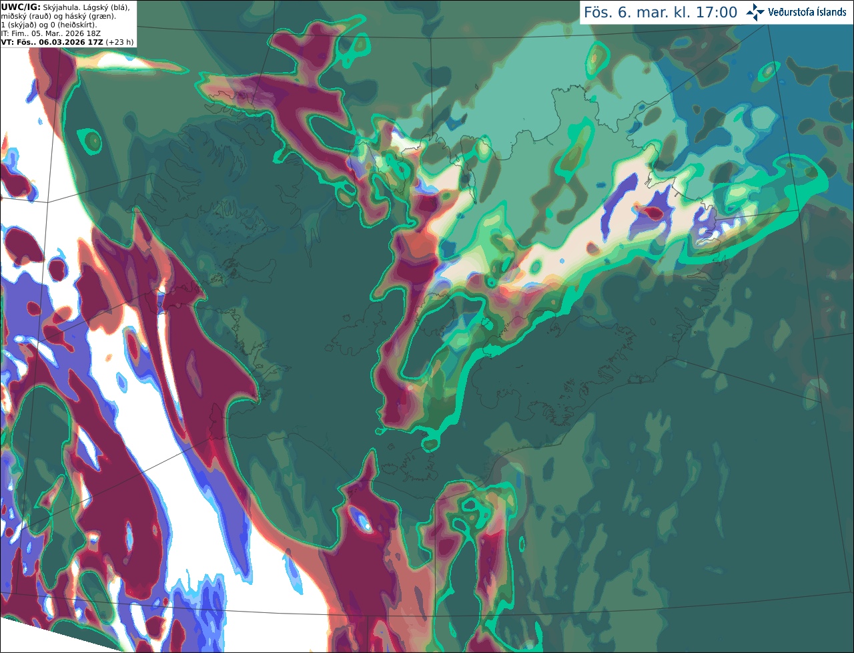Viewport: 854px width, 653px height.
Task: Click the 'VT: Fös.. 06.03.2026 17Z' valid time
Action: [52, 42]
